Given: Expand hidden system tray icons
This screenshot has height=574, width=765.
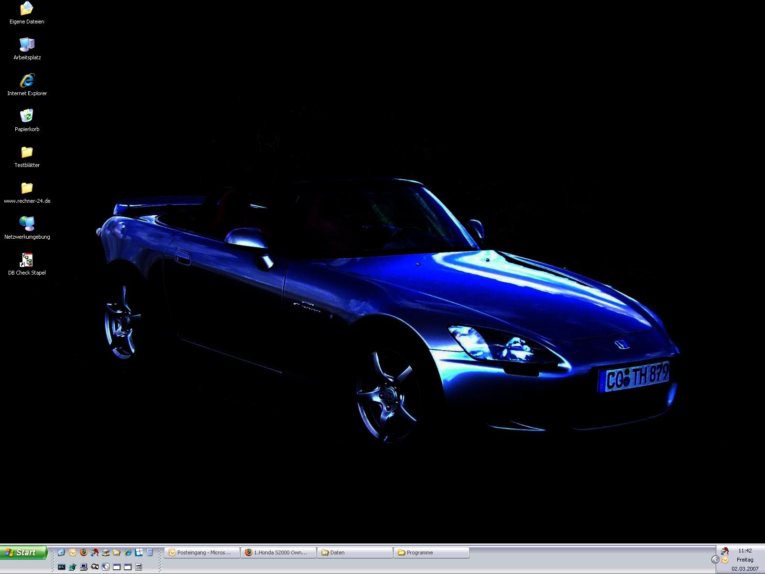Looking at the screenshot, I should 715,560.
